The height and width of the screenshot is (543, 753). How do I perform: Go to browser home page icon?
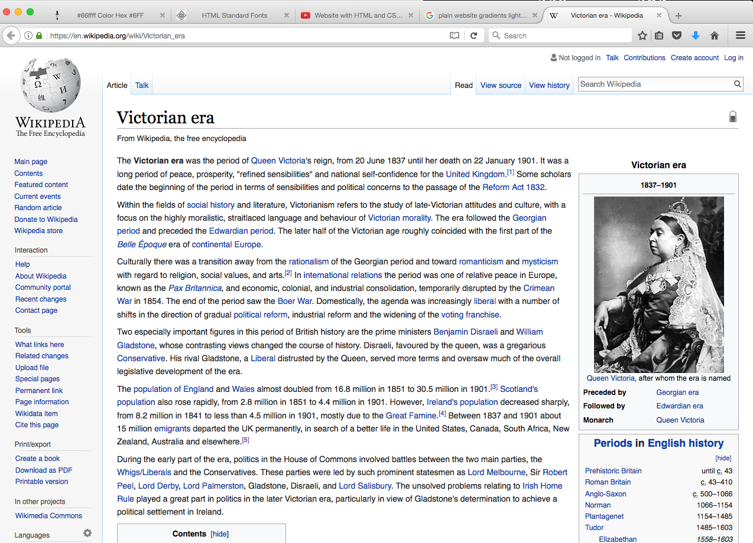click(714, 35)
